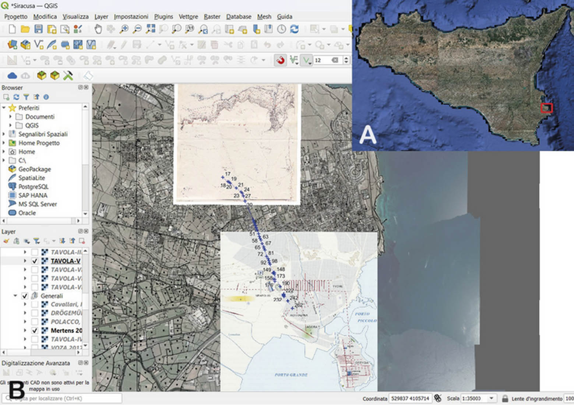Click the Save Project floppy disk icon
Image resolution: width=574 pixels, height=405 pixels.
click(38, 29)
